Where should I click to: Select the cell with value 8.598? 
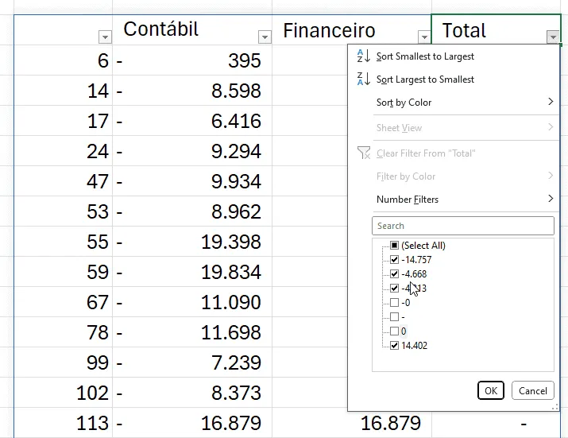click(x=192, y=91)
